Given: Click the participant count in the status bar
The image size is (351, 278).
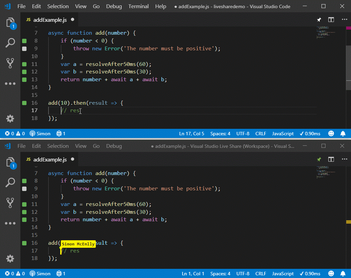Looking at the screenshot, I should [x=60, y=134].
